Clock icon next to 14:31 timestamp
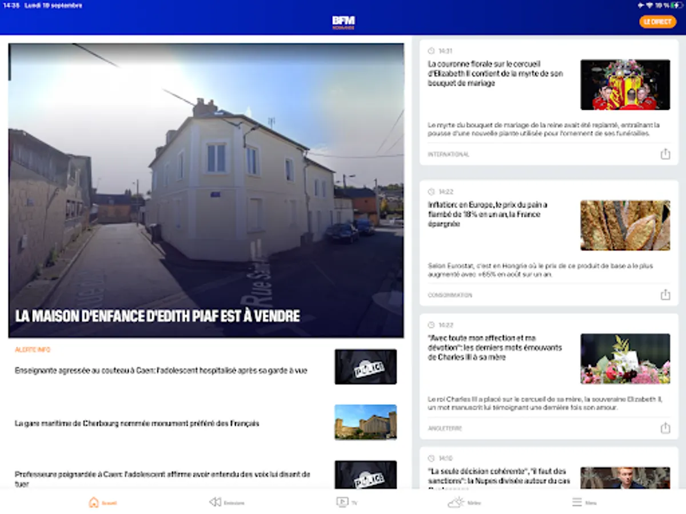 point(431,51)
